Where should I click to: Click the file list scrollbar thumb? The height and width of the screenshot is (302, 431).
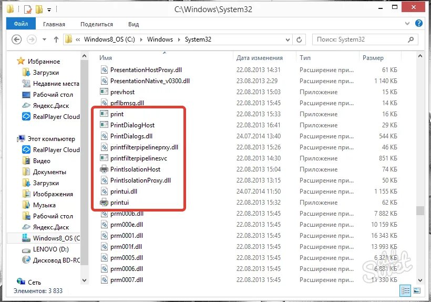coord(420,210)
